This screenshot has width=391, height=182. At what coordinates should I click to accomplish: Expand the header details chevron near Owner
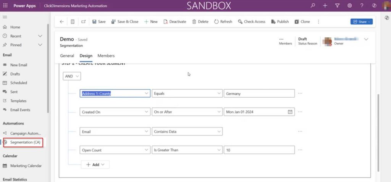366,39
